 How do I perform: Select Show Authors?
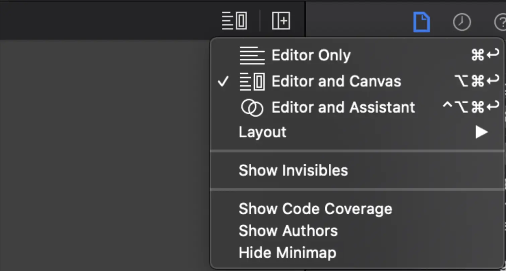coord(288,231)
